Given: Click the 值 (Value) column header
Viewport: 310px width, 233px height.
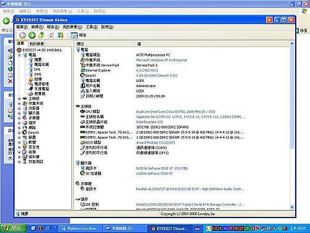Looking at the screenshot, I should click(191, 43).
